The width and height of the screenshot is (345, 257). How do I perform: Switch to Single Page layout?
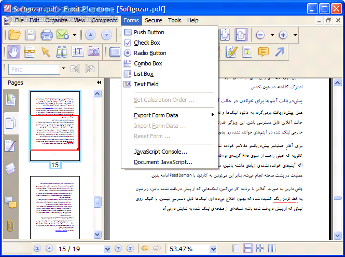click(236, 248)
